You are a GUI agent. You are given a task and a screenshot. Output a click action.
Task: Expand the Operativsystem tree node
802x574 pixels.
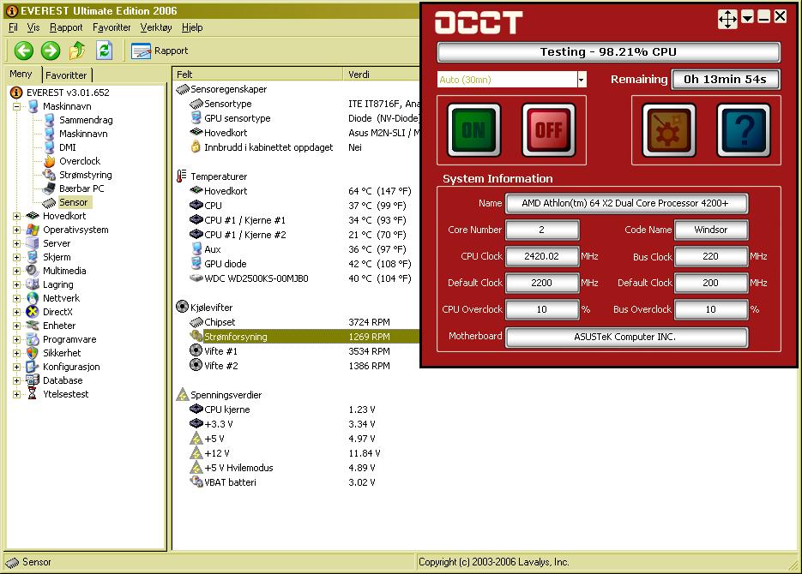click(x=17, y=230)
